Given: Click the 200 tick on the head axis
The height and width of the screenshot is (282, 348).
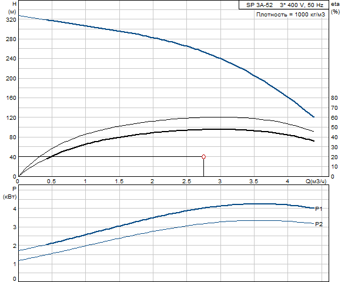Looking at the screenshot, I should click(11, 79).
